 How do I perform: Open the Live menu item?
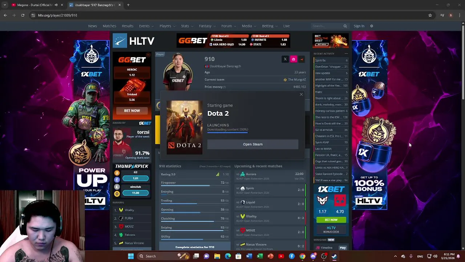(286, 26)
